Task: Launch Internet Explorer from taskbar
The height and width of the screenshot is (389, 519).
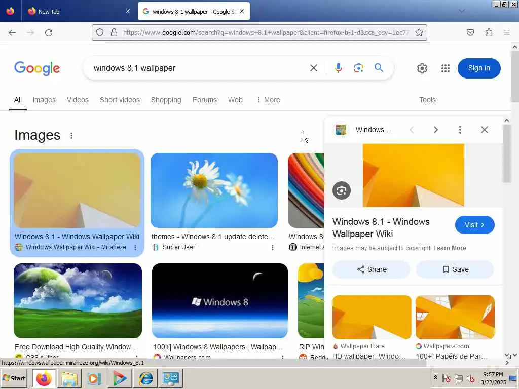Action: click(145, 378)
